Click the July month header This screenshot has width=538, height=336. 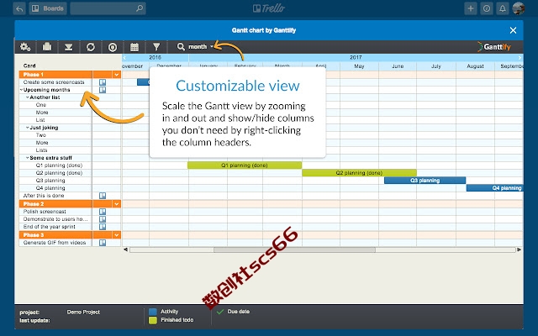pyautogui.click(x=436, y=66)
